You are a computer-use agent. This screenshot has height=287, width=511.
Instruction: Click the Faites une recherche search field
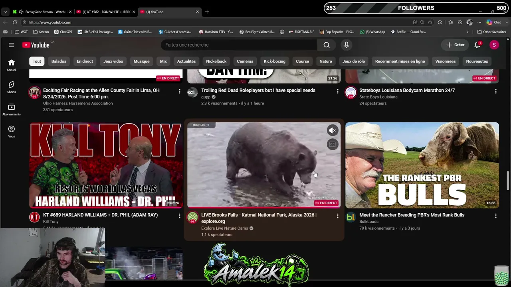tap(239, 45)
